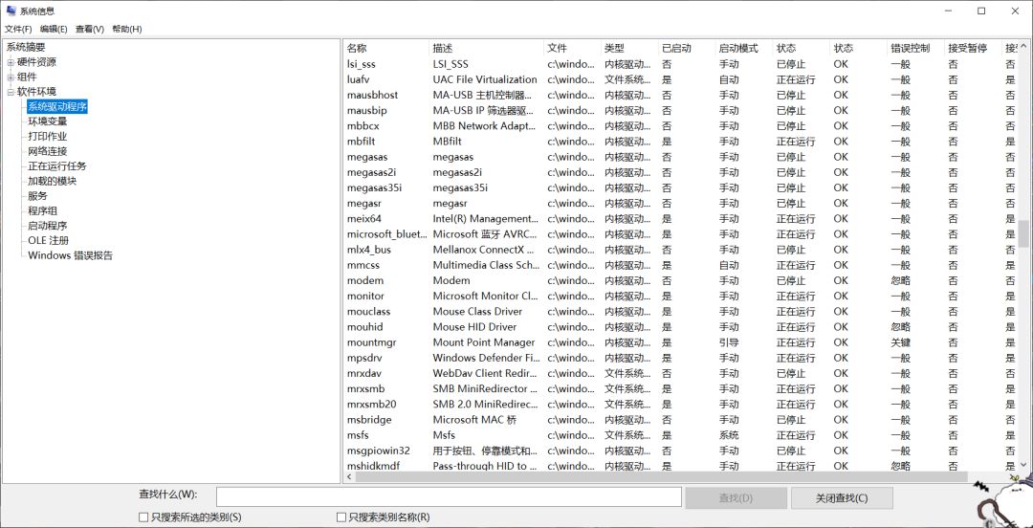Select the mausbip driver row

(x=681, y=111)
